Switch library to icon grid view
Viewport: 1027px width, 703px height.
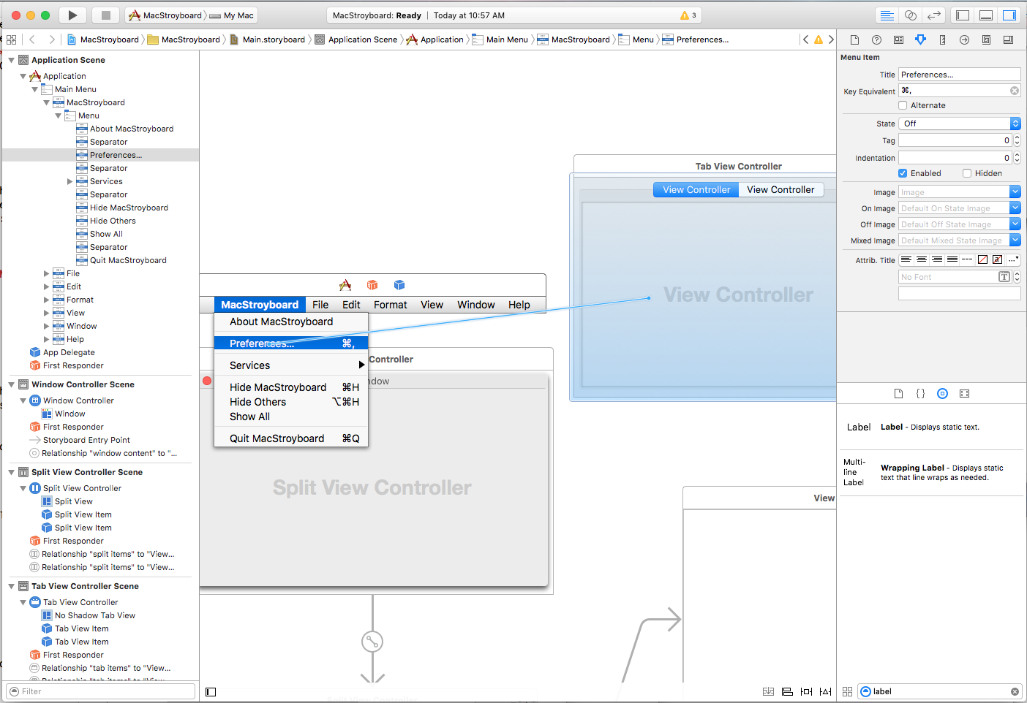point(847,691)
